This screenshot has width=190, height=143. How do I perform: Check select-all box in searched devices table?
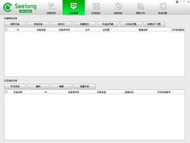click(6, 30)
